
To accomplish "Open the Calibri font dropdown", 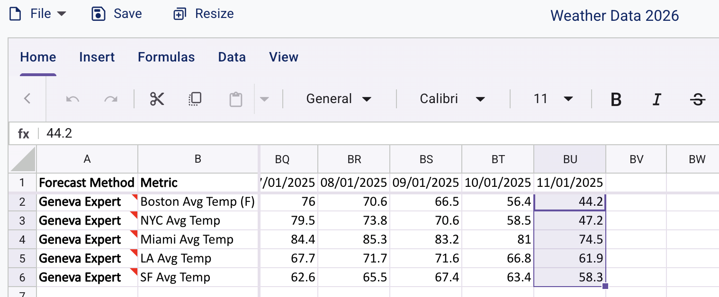I will click(x=452, y=99).
